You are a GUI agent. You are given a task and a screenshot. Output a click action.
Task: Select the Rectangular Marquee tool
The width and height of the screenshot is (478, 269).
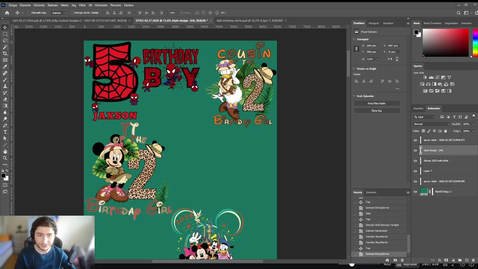point(5,34)
